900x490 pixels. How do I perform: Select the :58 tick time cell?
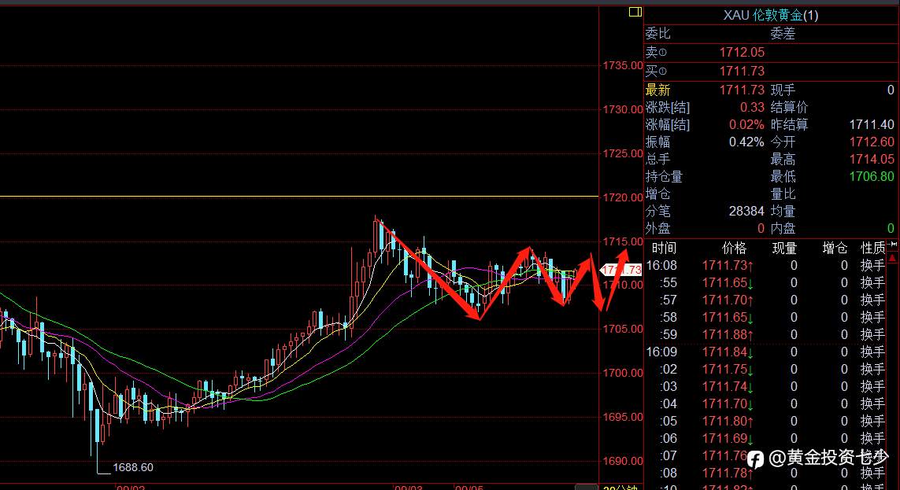click(x=669, y=317)
